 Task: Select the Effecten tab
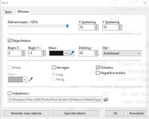click(23, 12)
